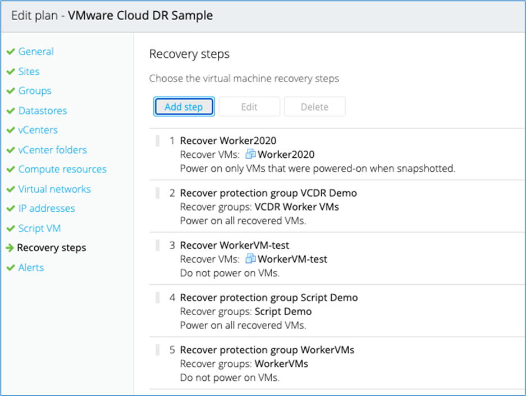
Task: Click the green arrow next to Recovery steps
Action: [10, 248]
